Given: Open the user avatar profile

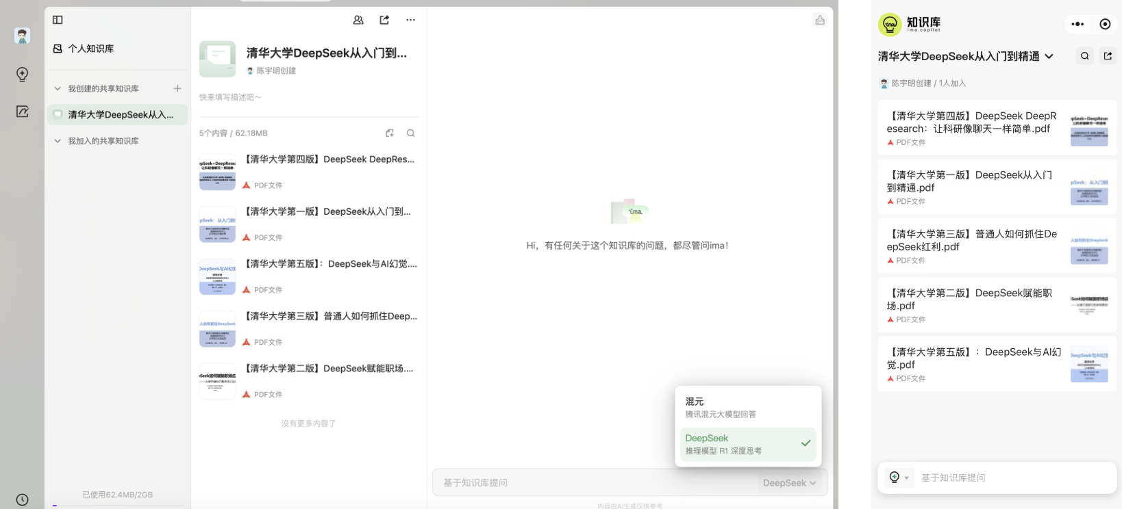Looking at the screenshot, I should point(22,36).
